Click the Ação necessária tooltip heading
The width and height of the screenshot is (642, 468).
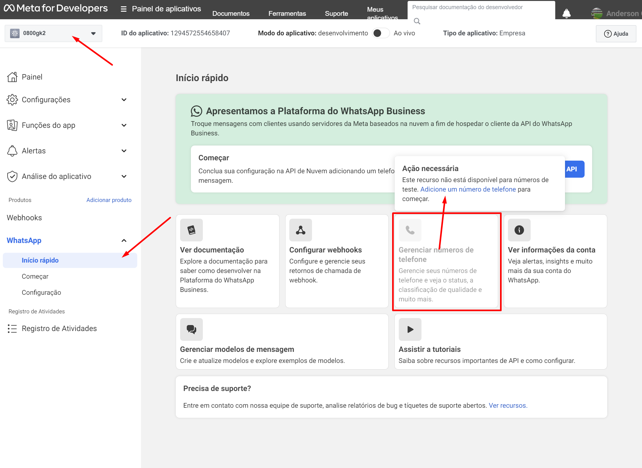[x=430, y=169]
